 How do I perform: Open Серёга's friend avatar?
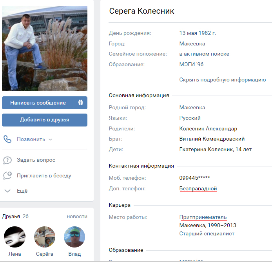point(45,237)
